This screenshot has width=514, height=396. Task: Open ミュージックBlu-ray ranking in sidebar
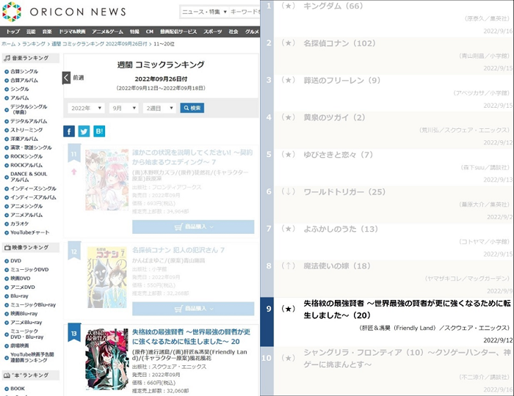tap(33, 305)
